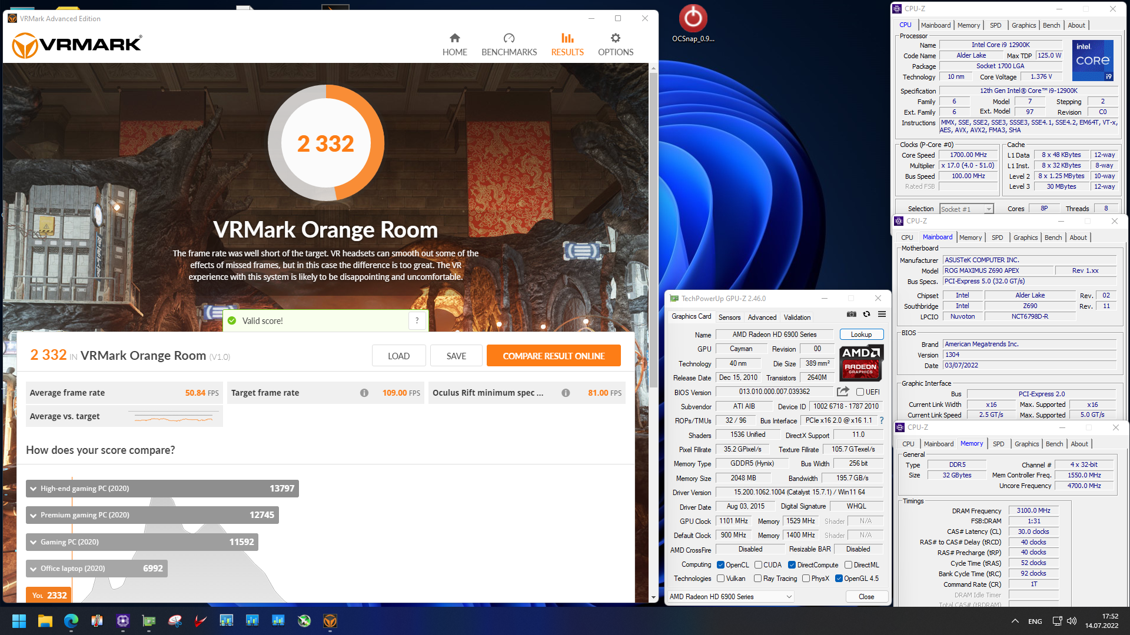The image size is (1130, 635).
Task: Toggle the DirectML checkbox
Action: click(x=848, y=565)
